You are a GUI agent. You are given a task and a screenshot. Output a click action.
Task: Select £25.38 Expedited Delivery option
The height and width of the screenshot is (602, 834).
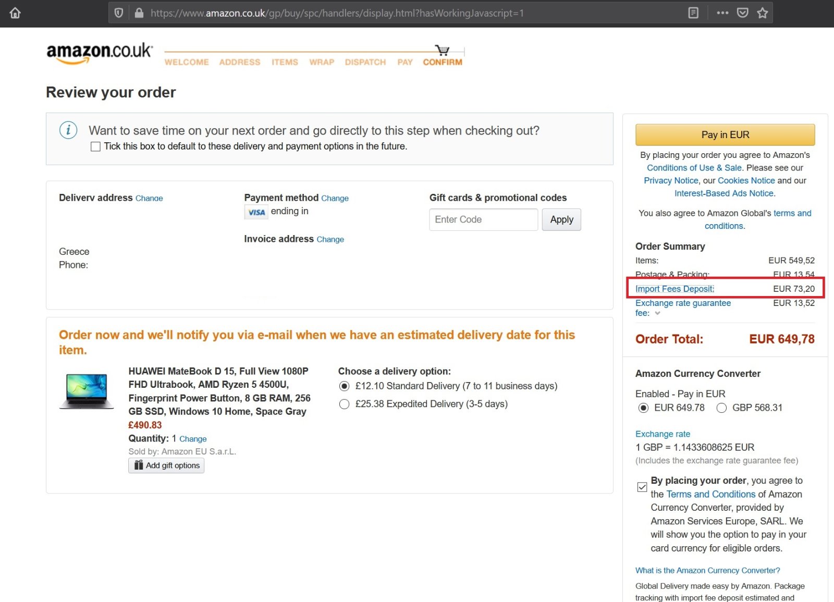(344, 404)
